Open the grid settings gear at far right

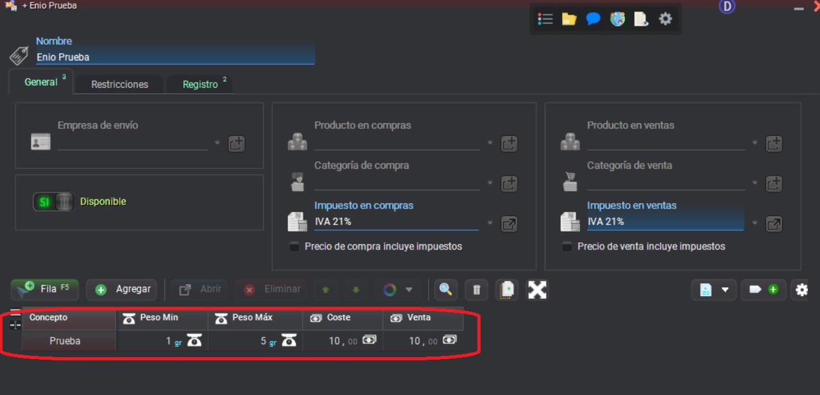point(801,290)
